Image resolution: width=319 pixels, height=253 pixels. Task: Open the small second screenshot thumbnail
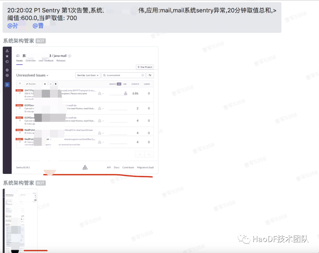[20, 221]
